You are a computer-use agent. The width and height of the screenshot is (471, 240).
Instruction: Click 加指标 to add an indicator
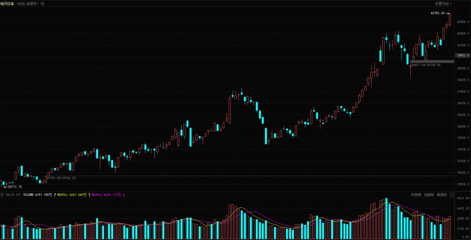pyautogui.click(x=429, y=195)
